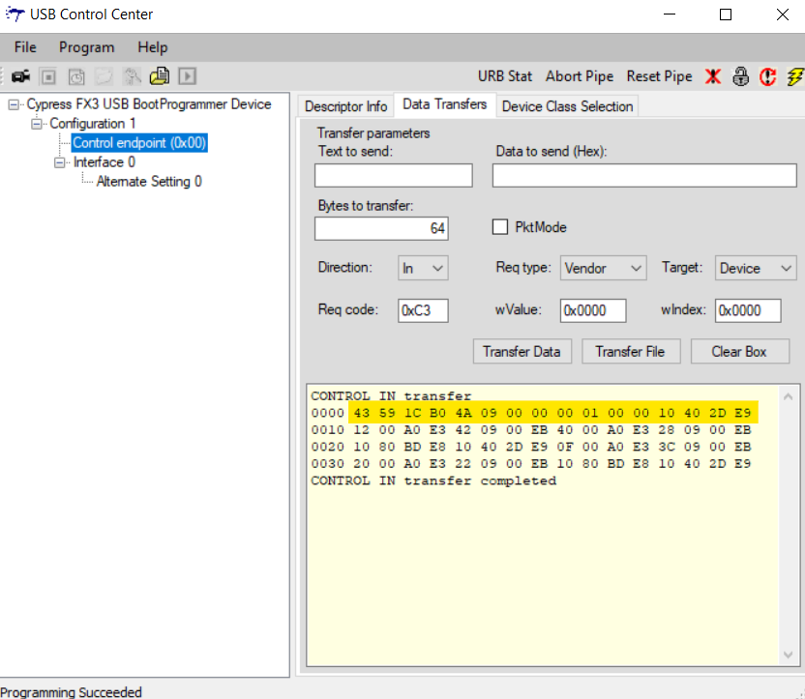
Task: Switch to the Descriptor Info tab
Action: pyautogui.click(x=344, y=105)
